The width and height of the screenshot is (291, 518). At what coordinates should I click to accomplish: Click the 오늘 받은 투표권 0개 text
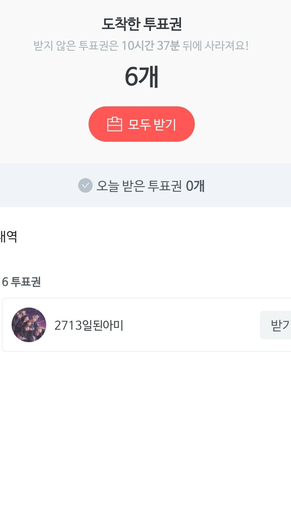150,186
